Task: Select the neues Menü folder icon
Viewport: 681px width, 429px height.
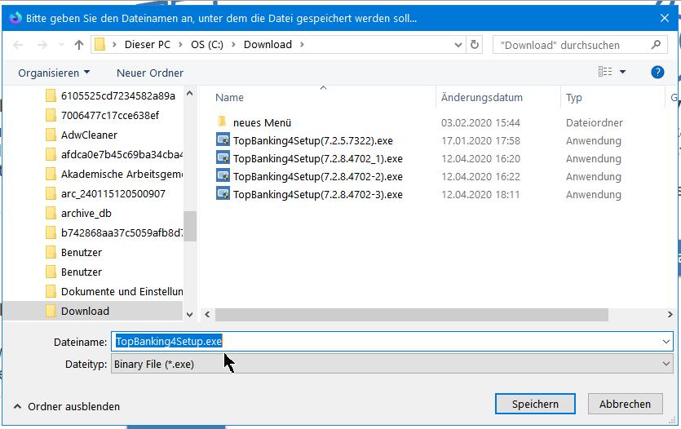Action: coord(223,122)
